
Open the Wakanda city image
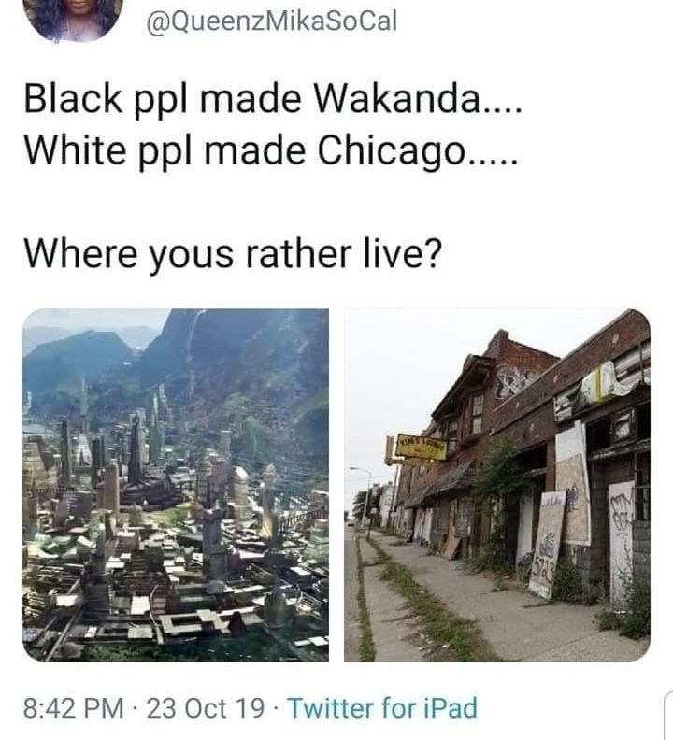coord(176,485)
